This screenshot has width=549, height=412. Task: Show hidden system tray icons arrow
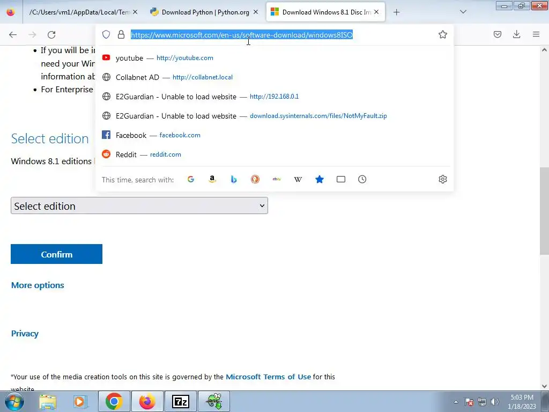[456, 402]
